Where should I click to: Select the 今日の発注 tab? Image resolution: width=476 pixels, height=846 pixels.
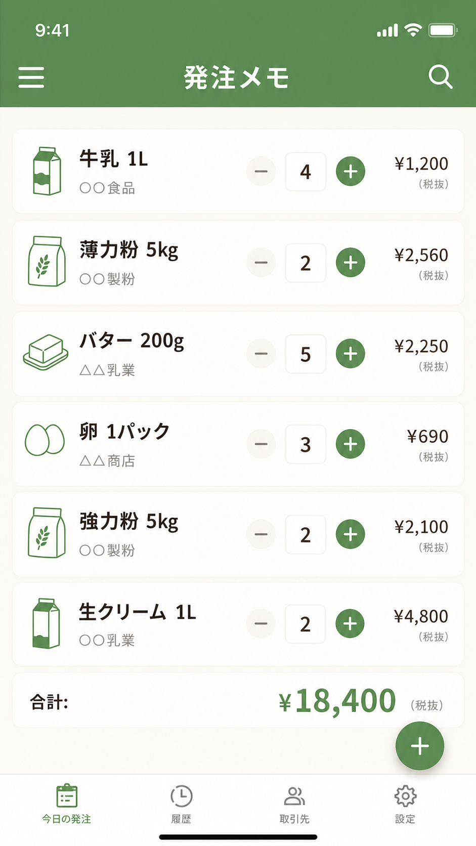pyautogui.click(x=66, y=805)
